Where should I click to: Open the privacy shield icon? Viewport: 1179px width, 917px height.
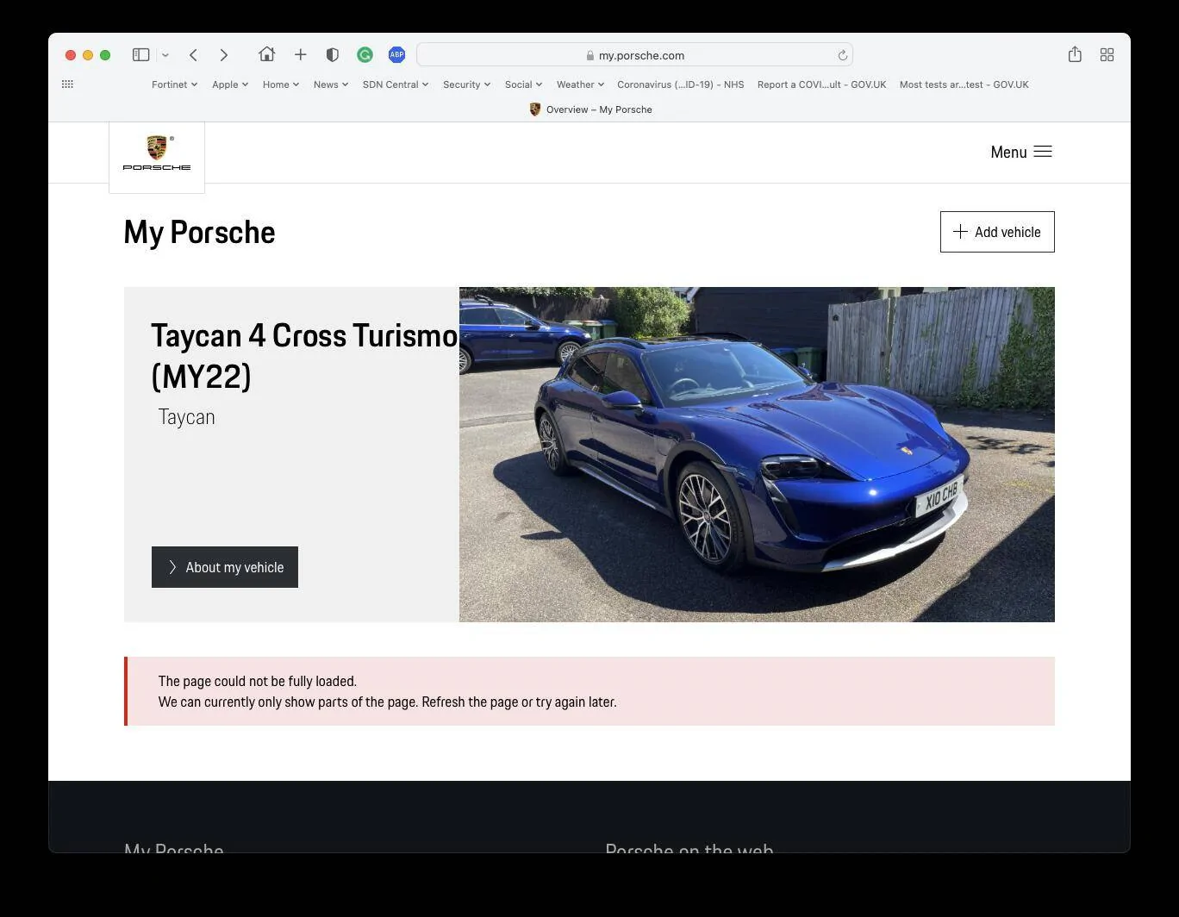332,55
